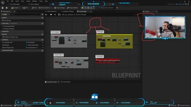Screen dimensions: 191x107
Task: Switch to the Check Attack function tab
Action: click(52, 11)
